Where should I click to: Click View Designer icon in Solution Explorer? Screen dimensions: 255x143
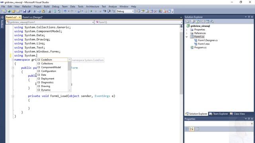click(x=208, y=21)
